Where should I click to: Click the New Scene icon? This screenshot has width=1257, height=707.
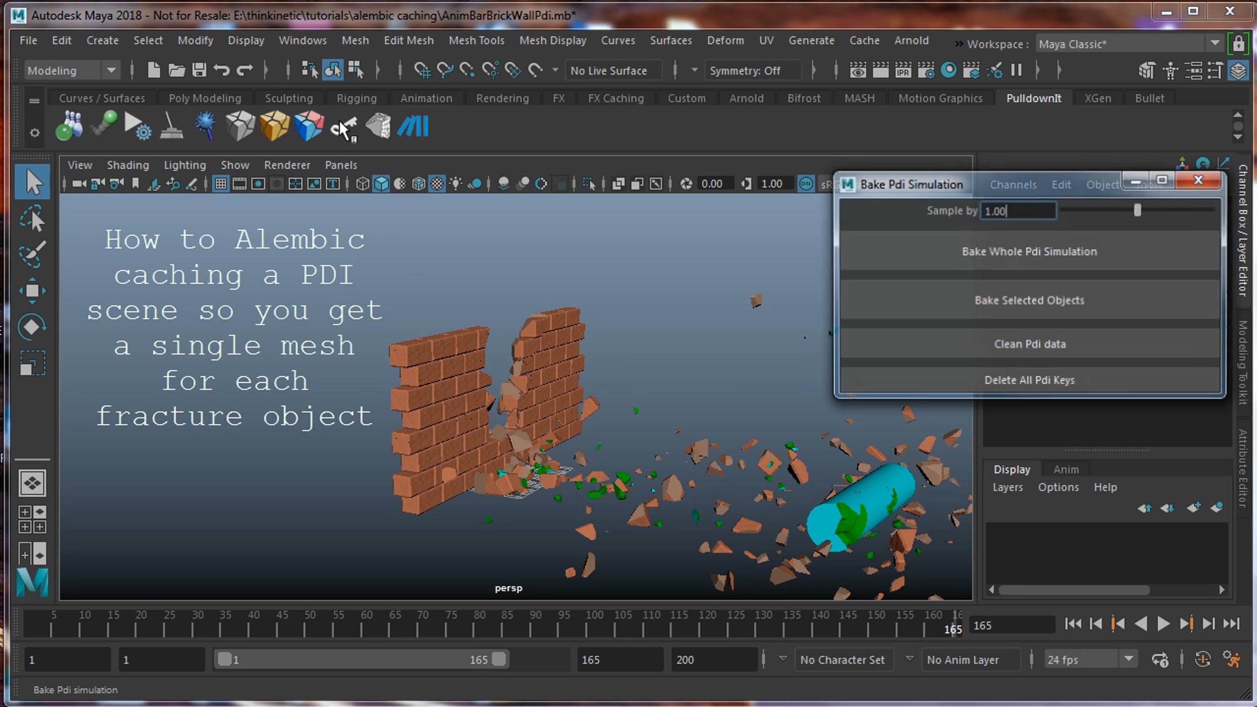pos(153,70)
